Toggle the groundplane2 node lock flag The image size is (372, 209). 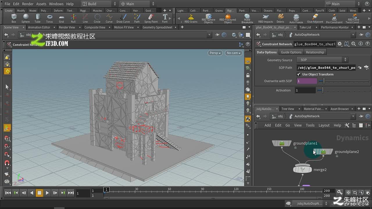(x=337, y=156)
